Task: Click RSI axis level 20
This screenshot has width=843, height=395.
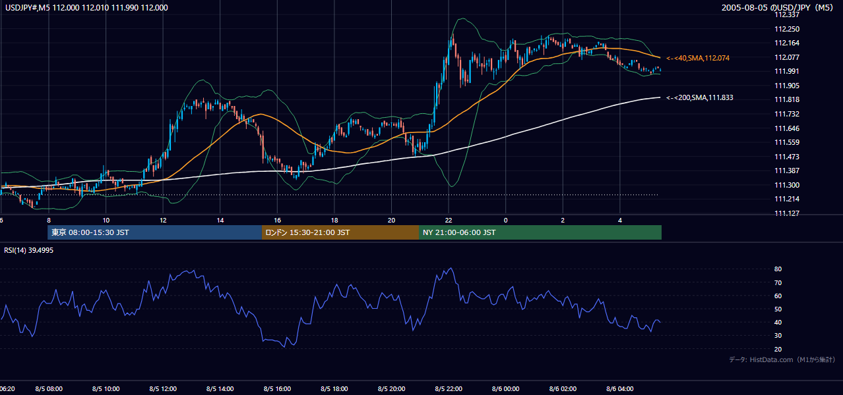Action: (778, 350)
